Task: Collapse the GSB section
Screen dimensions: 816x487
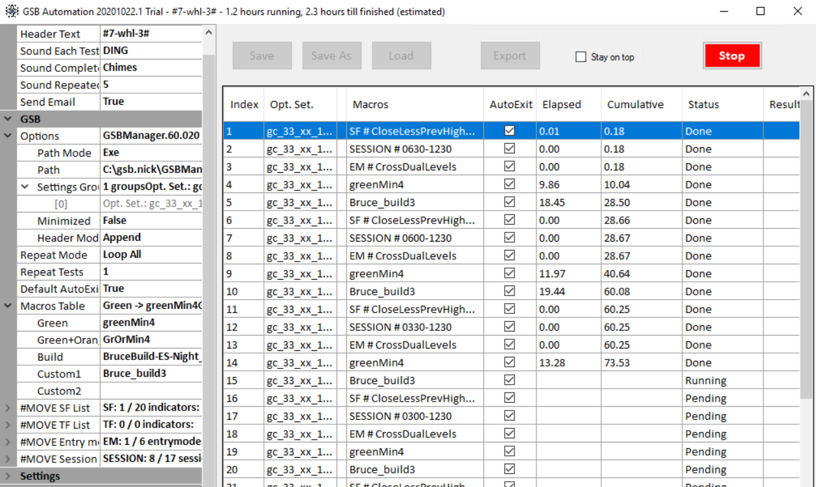Action: (x=8, y=119)
